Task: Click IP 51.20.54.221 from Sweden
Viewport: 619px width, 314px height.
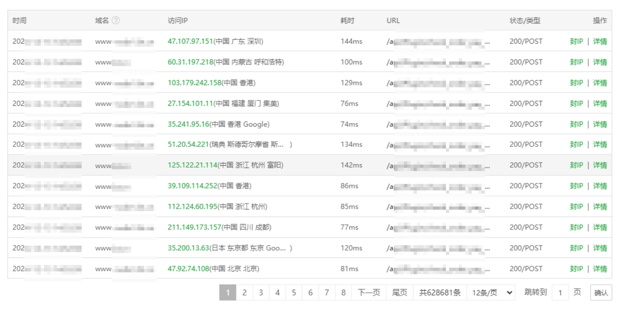Action: click(188, 145)
